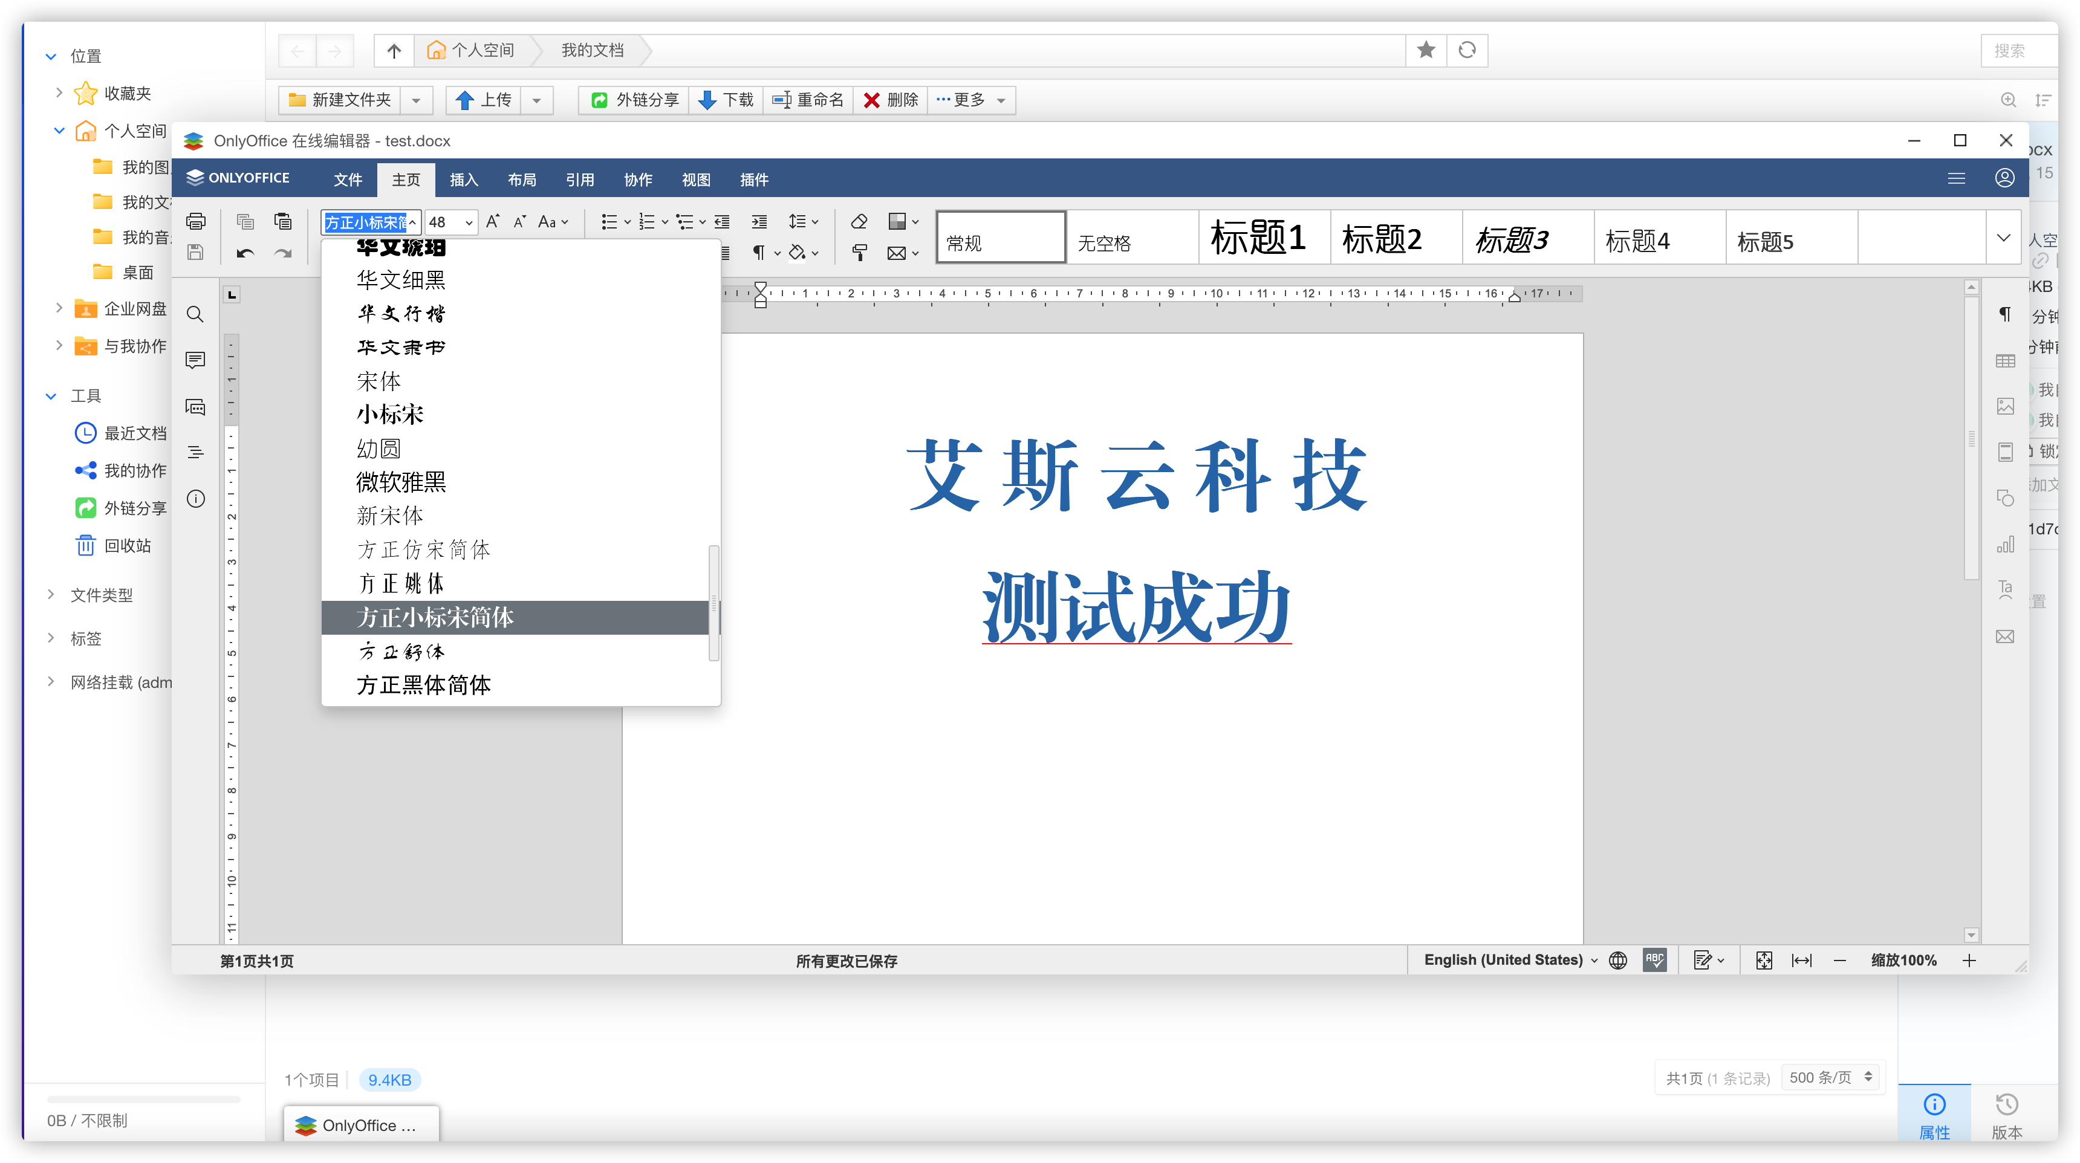2080x1163 pixels.
Task: Toggle nonprinting characters pilcrow button
Action: tap(759, 253)
